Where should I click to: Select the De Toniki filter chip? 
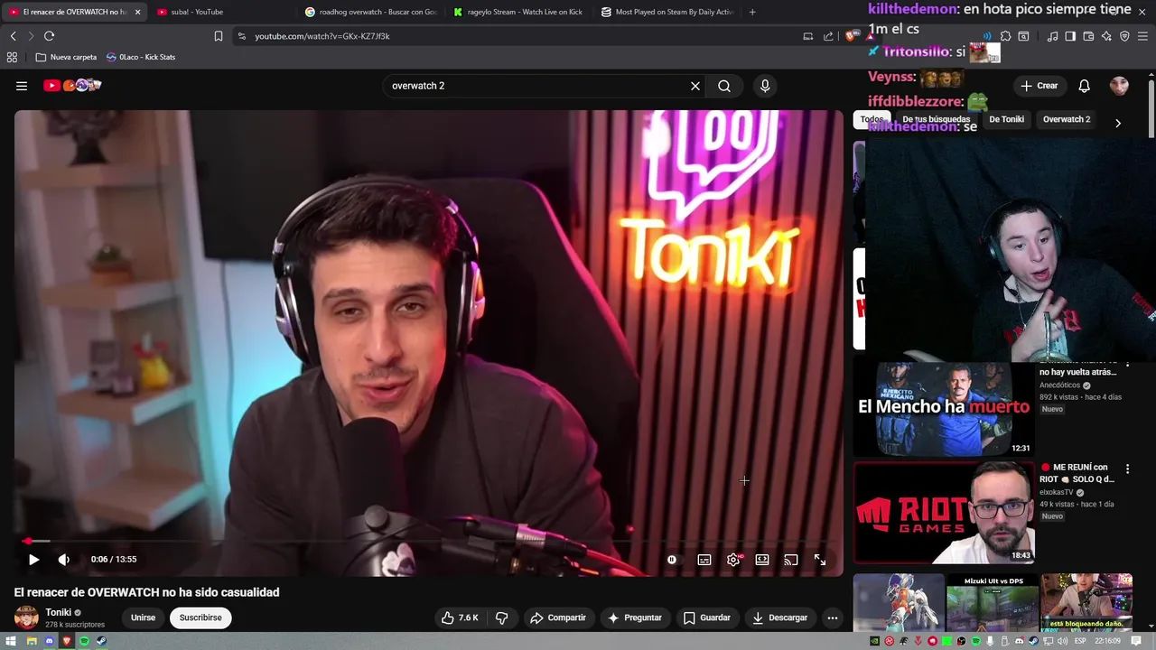point(1006,119)
